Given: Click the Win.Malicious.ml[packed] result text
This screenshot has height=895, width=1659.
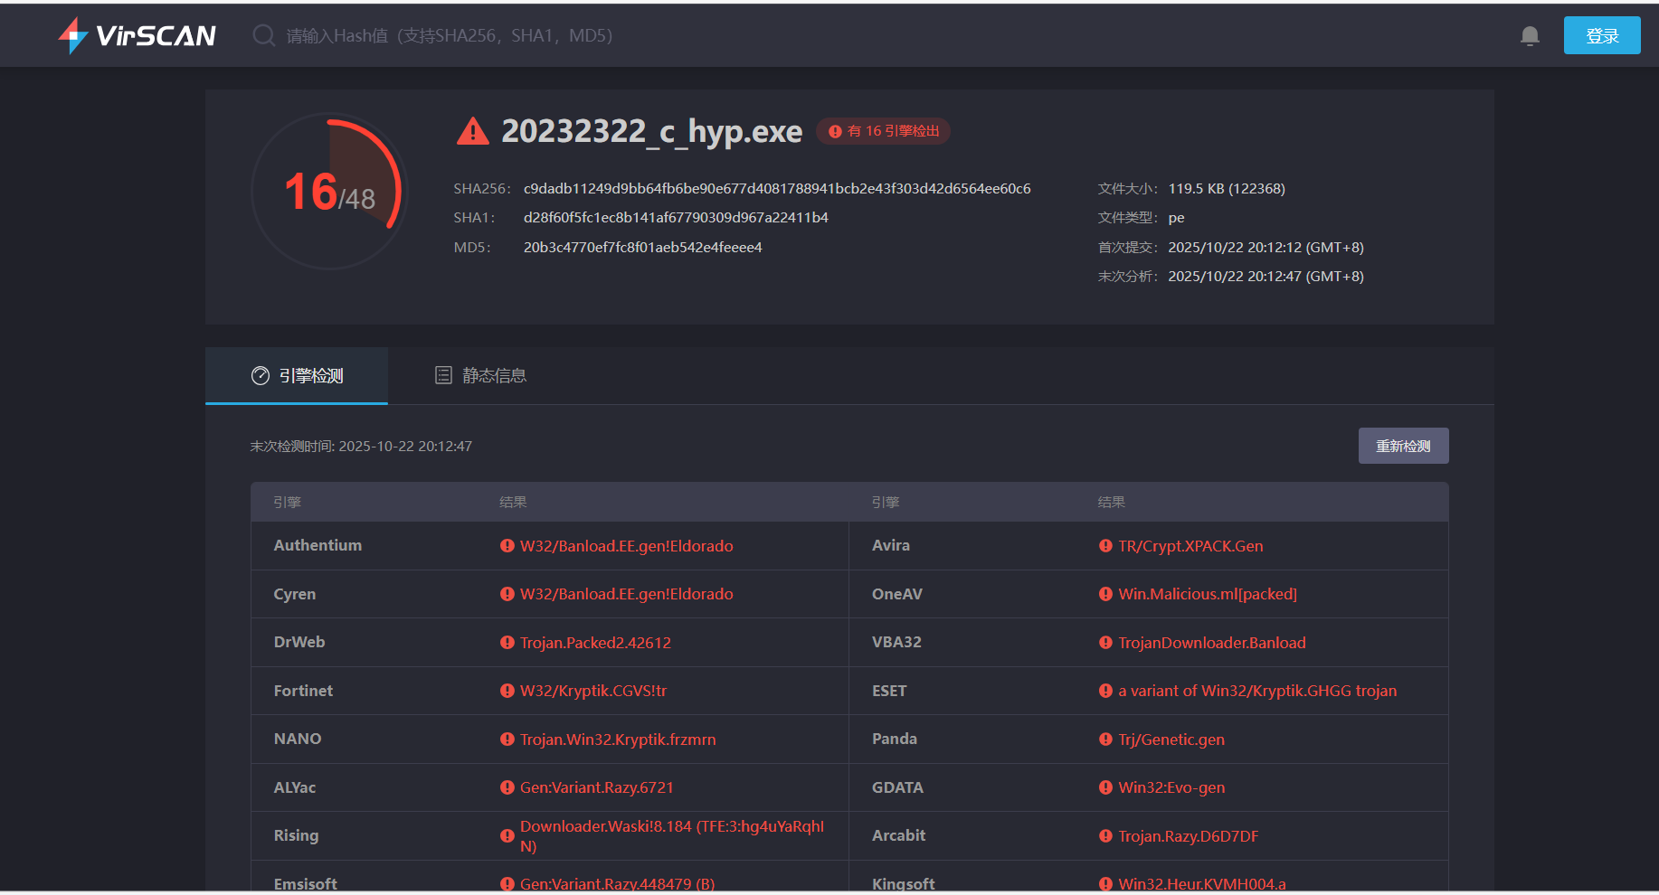Looking at the screenshot, I should point(1208,594).
